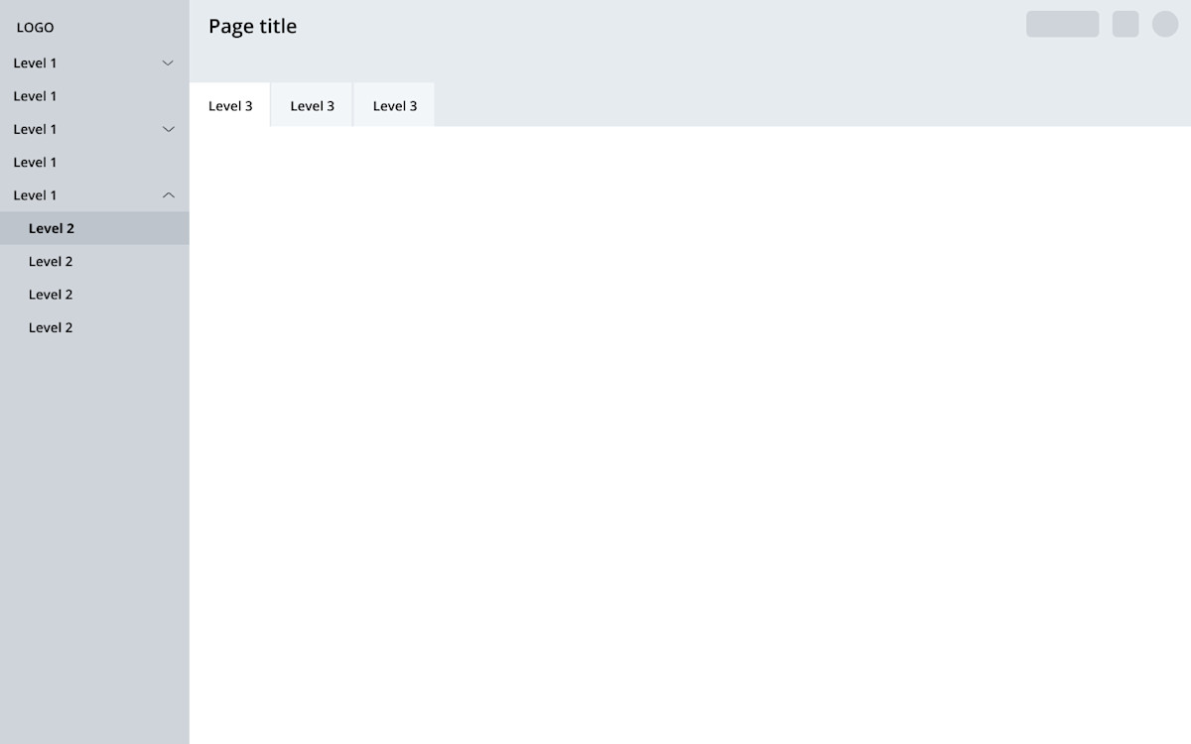
Task: Choose the third Level 2 submenu item
Action: pos(51,295)
